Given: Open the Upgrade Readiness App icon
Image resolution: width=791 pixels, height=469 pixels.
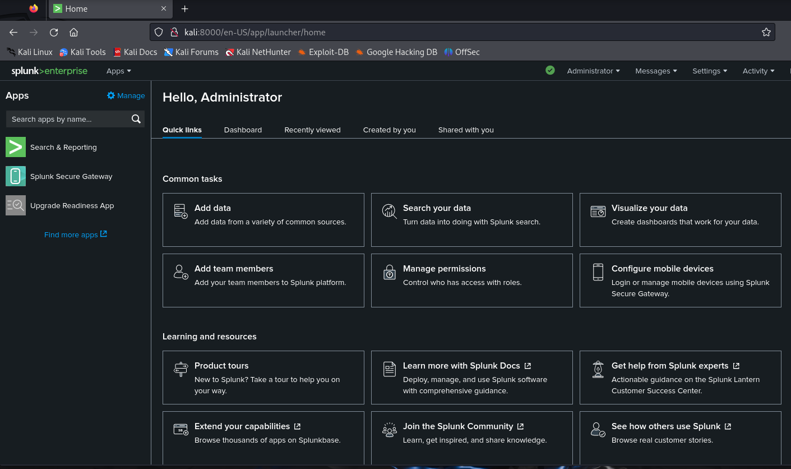Looking at the screenshot, I should tap(16, 205).
